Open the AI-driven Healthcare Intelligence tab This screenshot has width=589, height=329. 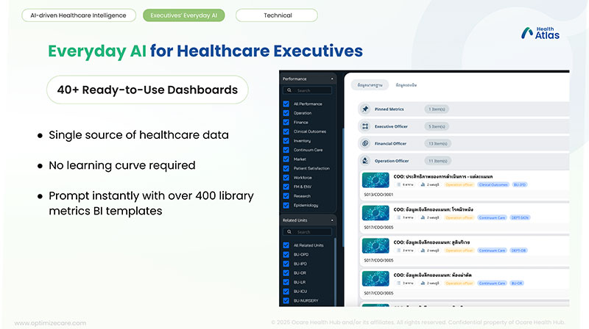(79, 15)
